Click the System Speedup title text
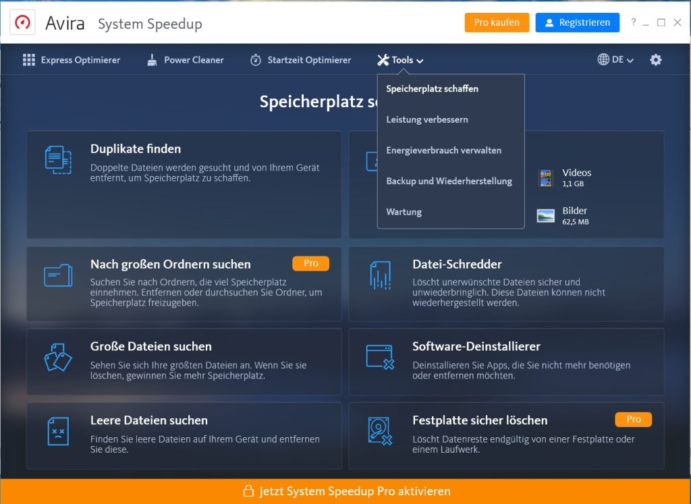Screen dimensions: 691x504 coord(150,24)
